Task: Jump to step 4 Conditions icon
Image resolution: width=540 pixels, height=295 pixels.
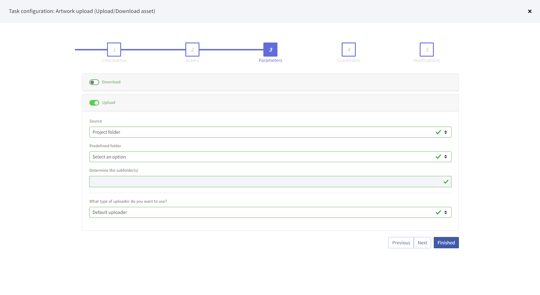Action: [x=348, y=50]
